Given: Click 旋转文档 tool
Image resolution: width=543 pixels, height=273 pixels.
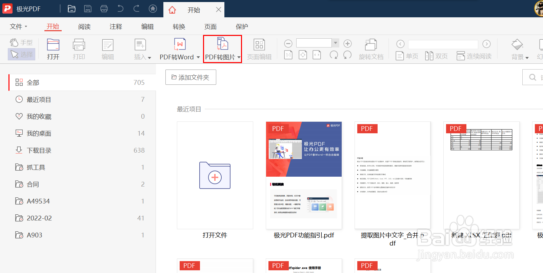Looking at the screenshot, I should [371, 50].
